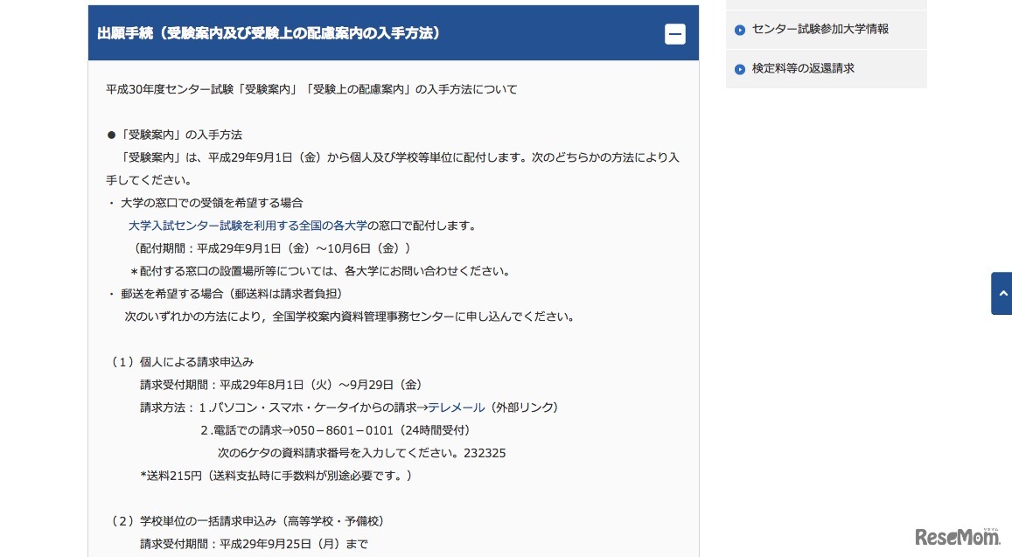Open the テレメール external link
Image resolution: width=1012 pixels, height=557 pixels.
pos(458,407)
